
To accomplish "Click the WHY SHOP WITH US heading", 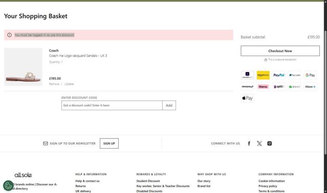I will coord(212,174).
